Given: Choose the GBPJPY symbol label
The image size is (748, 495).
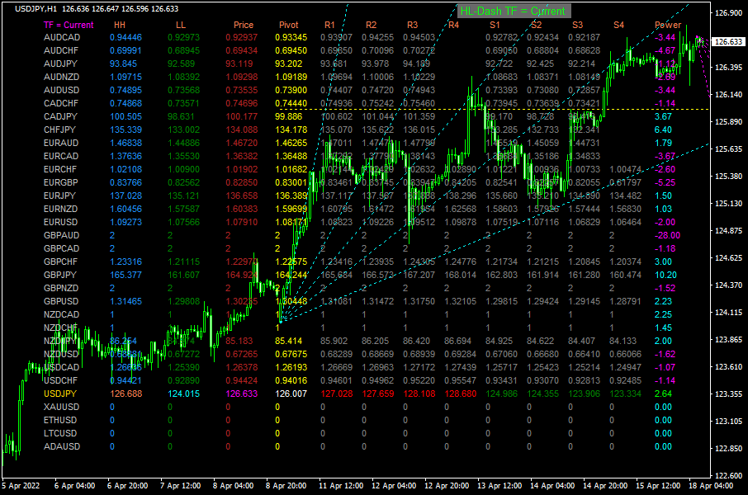Looking at the screenshot, I should click(61, 276).
